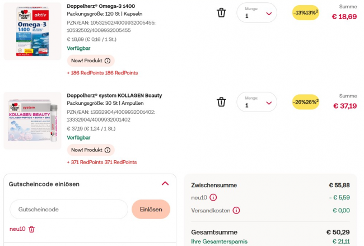Click Now! Produkt badge for KOLLAGEN Beauty
The height and width of the screenshot is (246, 364).
pos(85,150)
